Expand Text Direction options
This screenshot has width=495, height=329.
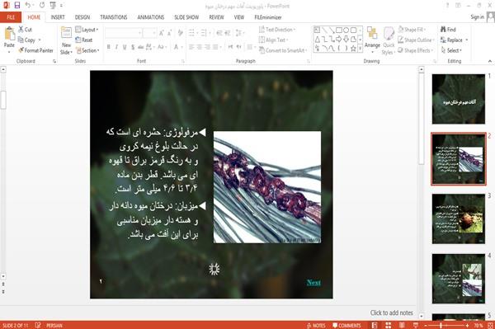277,30
